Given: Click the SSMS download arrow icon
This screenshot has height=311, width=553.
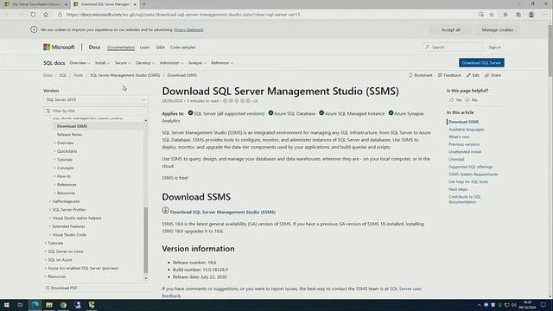Looking at the screenshot, I should click(165, 211).
